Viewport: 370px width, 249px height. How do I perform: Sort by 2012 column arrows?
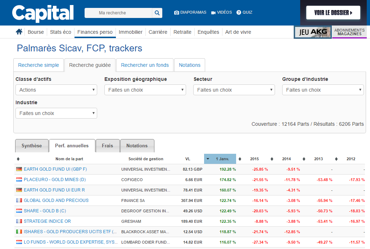[336, 159]
